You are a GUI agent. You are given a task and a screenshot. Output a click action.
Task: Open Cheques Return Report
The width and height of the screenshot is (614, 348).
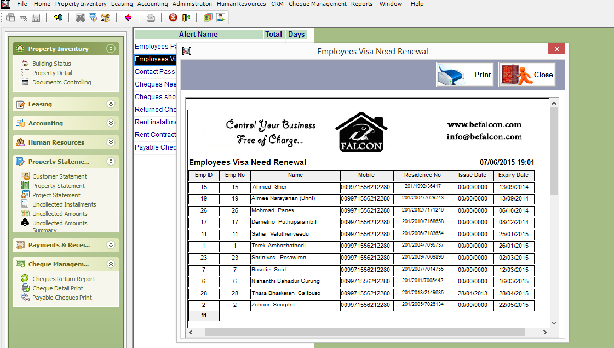(64, 279)
